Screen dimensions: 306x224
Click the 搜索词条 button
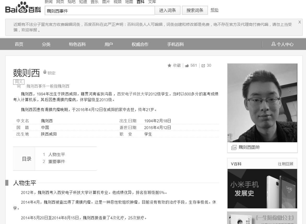point(195,10)
